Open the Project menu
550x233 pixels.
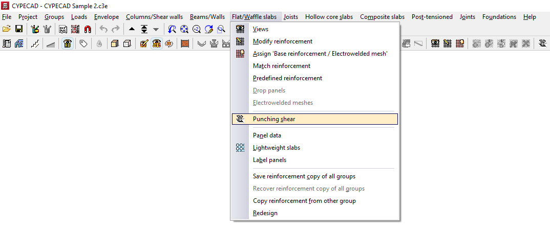pyautogui.click(x=28, y=17)
